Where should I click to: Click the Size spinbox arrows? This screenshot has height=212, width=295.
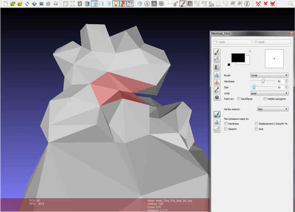pos(286,87)
